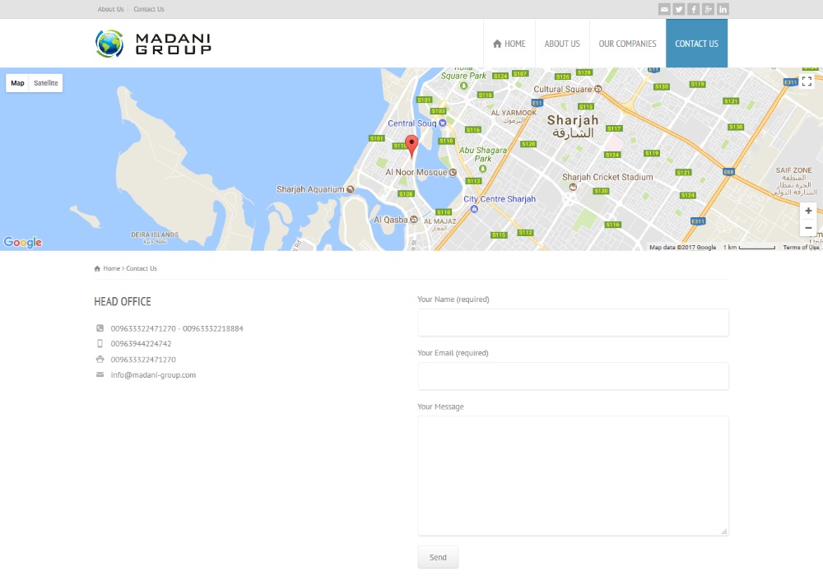Click the MADANI GROUP wordmark text

[173, 44]
